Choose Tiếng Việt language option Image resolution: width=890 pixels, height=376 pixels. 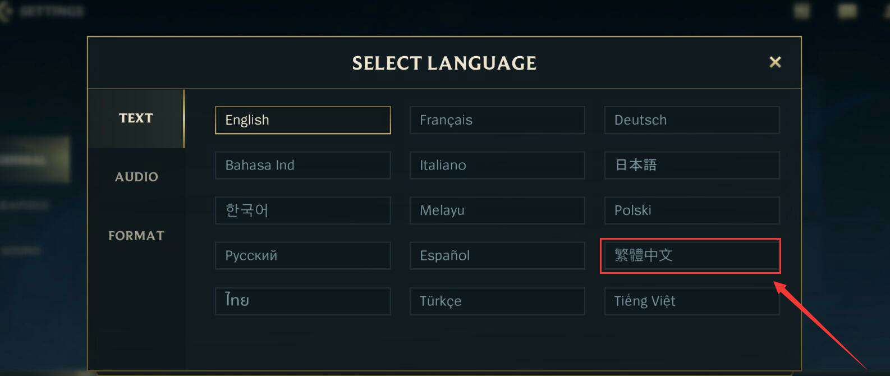click(x=691, y=301)
